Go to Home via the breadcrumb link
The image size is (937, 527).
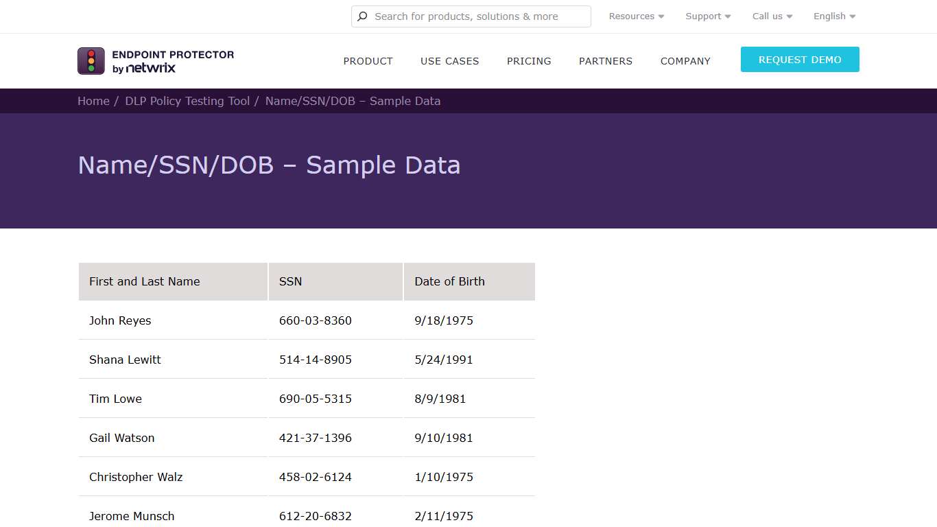[93, 101]
